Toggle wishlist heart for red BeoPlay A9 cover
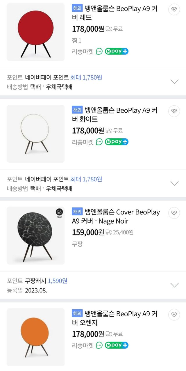The width and height of the screenshot is (186, 371). point(174,10)
